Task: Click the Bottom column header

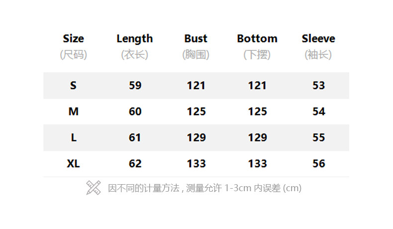Action: click(x=257, y=39)
